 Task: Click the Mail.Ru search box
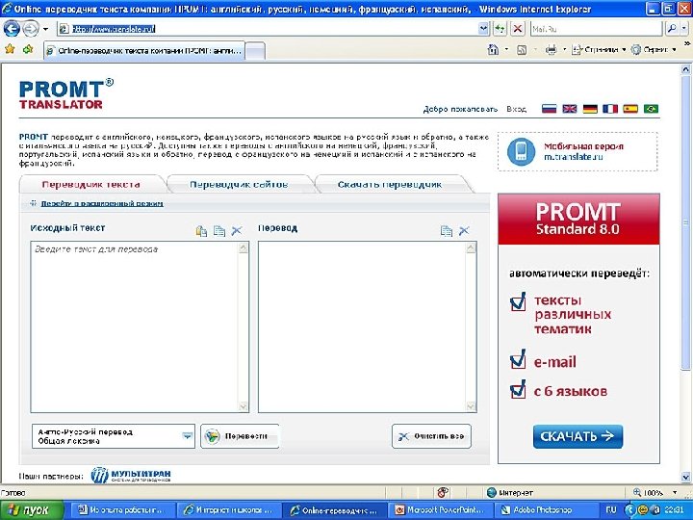pyautogui.click(x=597, y=29)
